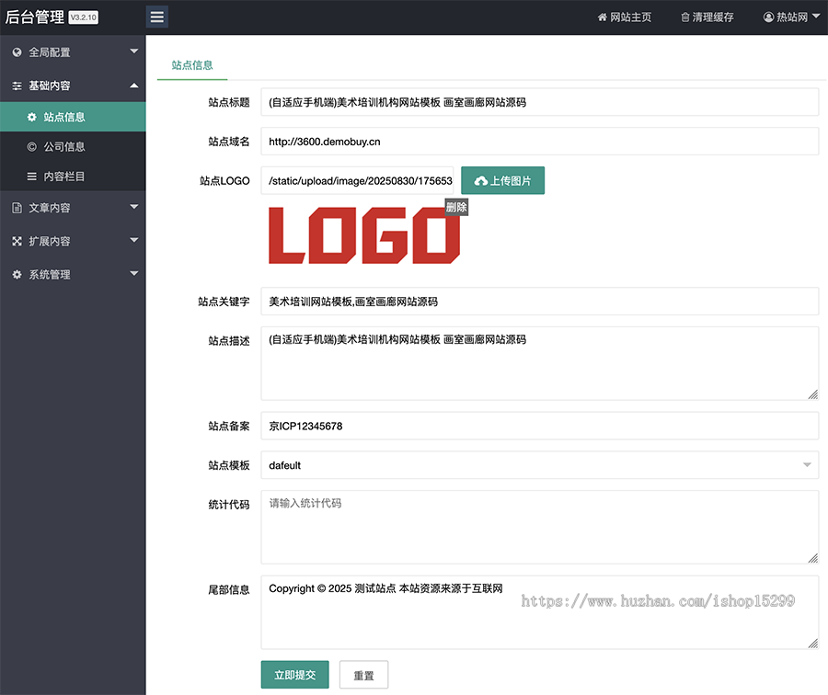828x695 pixels.
Task: Expand the 扩展内容 menu arrow
Action: coord(134,240)
